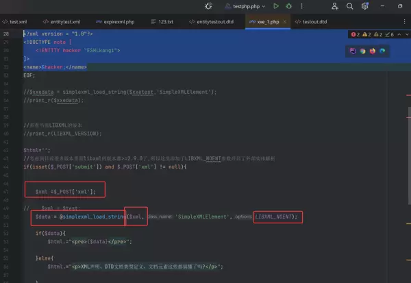This screenshot has width=411, height=283.
Task: Open the Search Everywhere magnifier
Action: (x=349, y=6)
